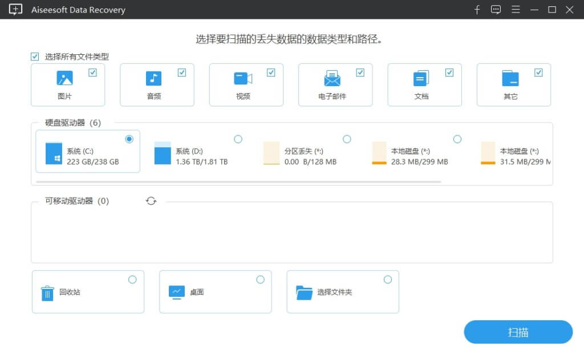Click the 图片 image file type icon
This screenshot has height=358, width=584.
coord(65,78)
